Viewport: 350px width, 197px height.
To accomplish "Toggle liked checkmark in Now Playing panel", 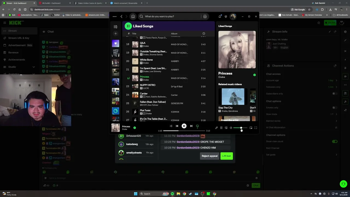I will coord(254,75).
